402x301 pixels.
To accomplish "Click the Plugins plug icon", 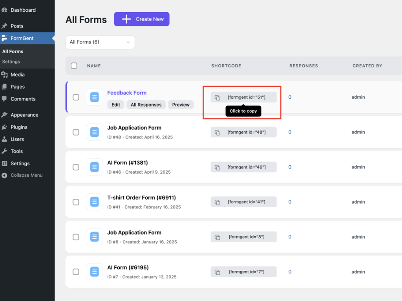I will (x=4, y=127).
